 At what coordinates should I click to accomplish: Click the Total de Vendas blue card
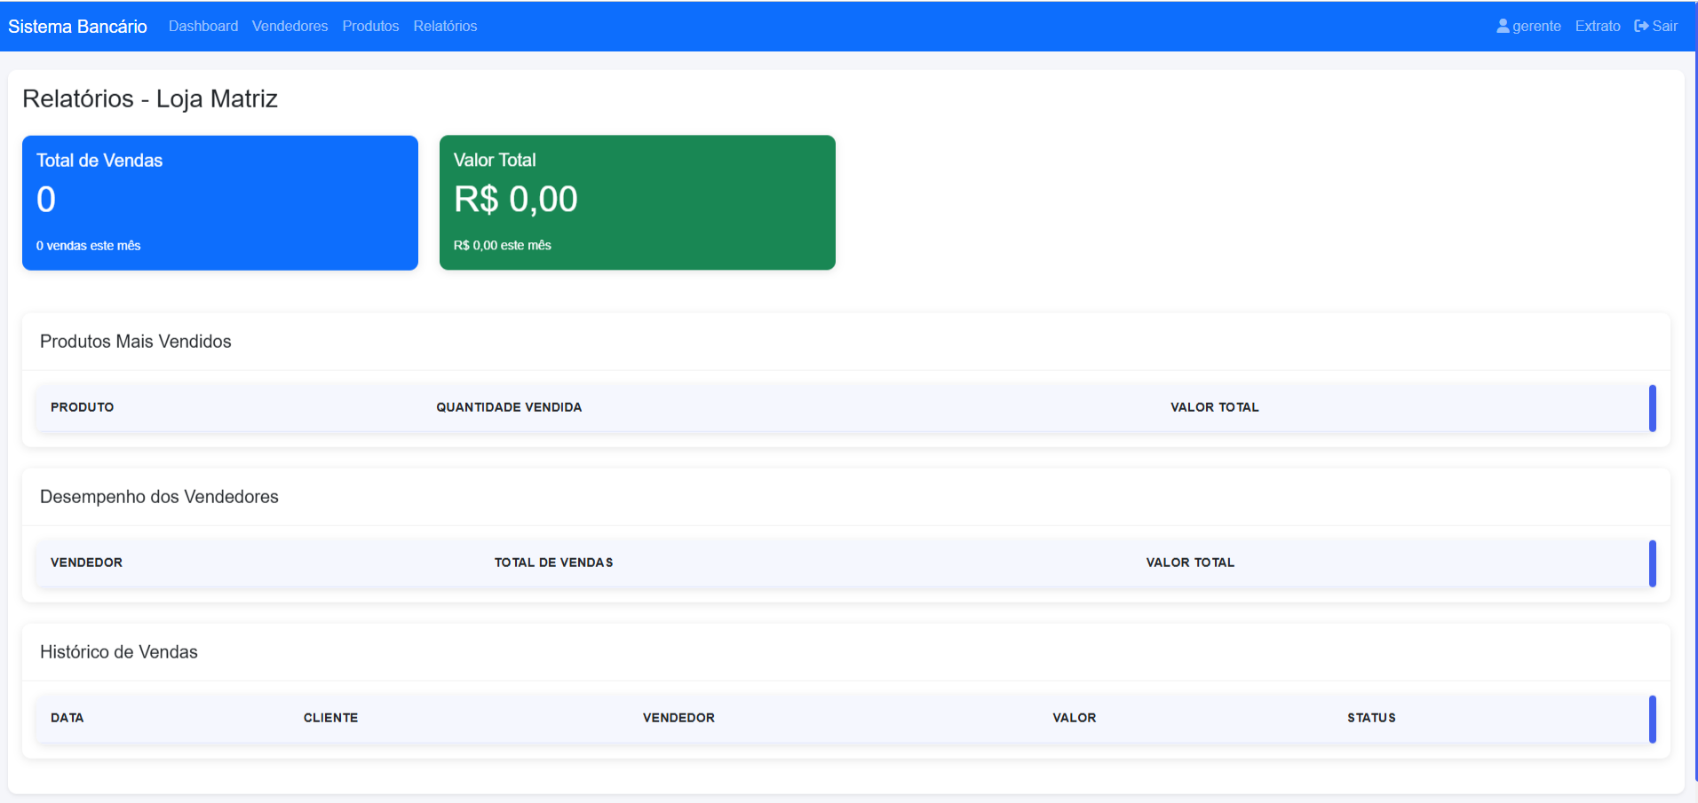(219, 202)
